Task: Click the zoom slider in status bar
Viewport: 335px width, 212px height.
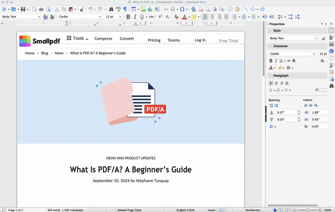Action: point(307,210)
